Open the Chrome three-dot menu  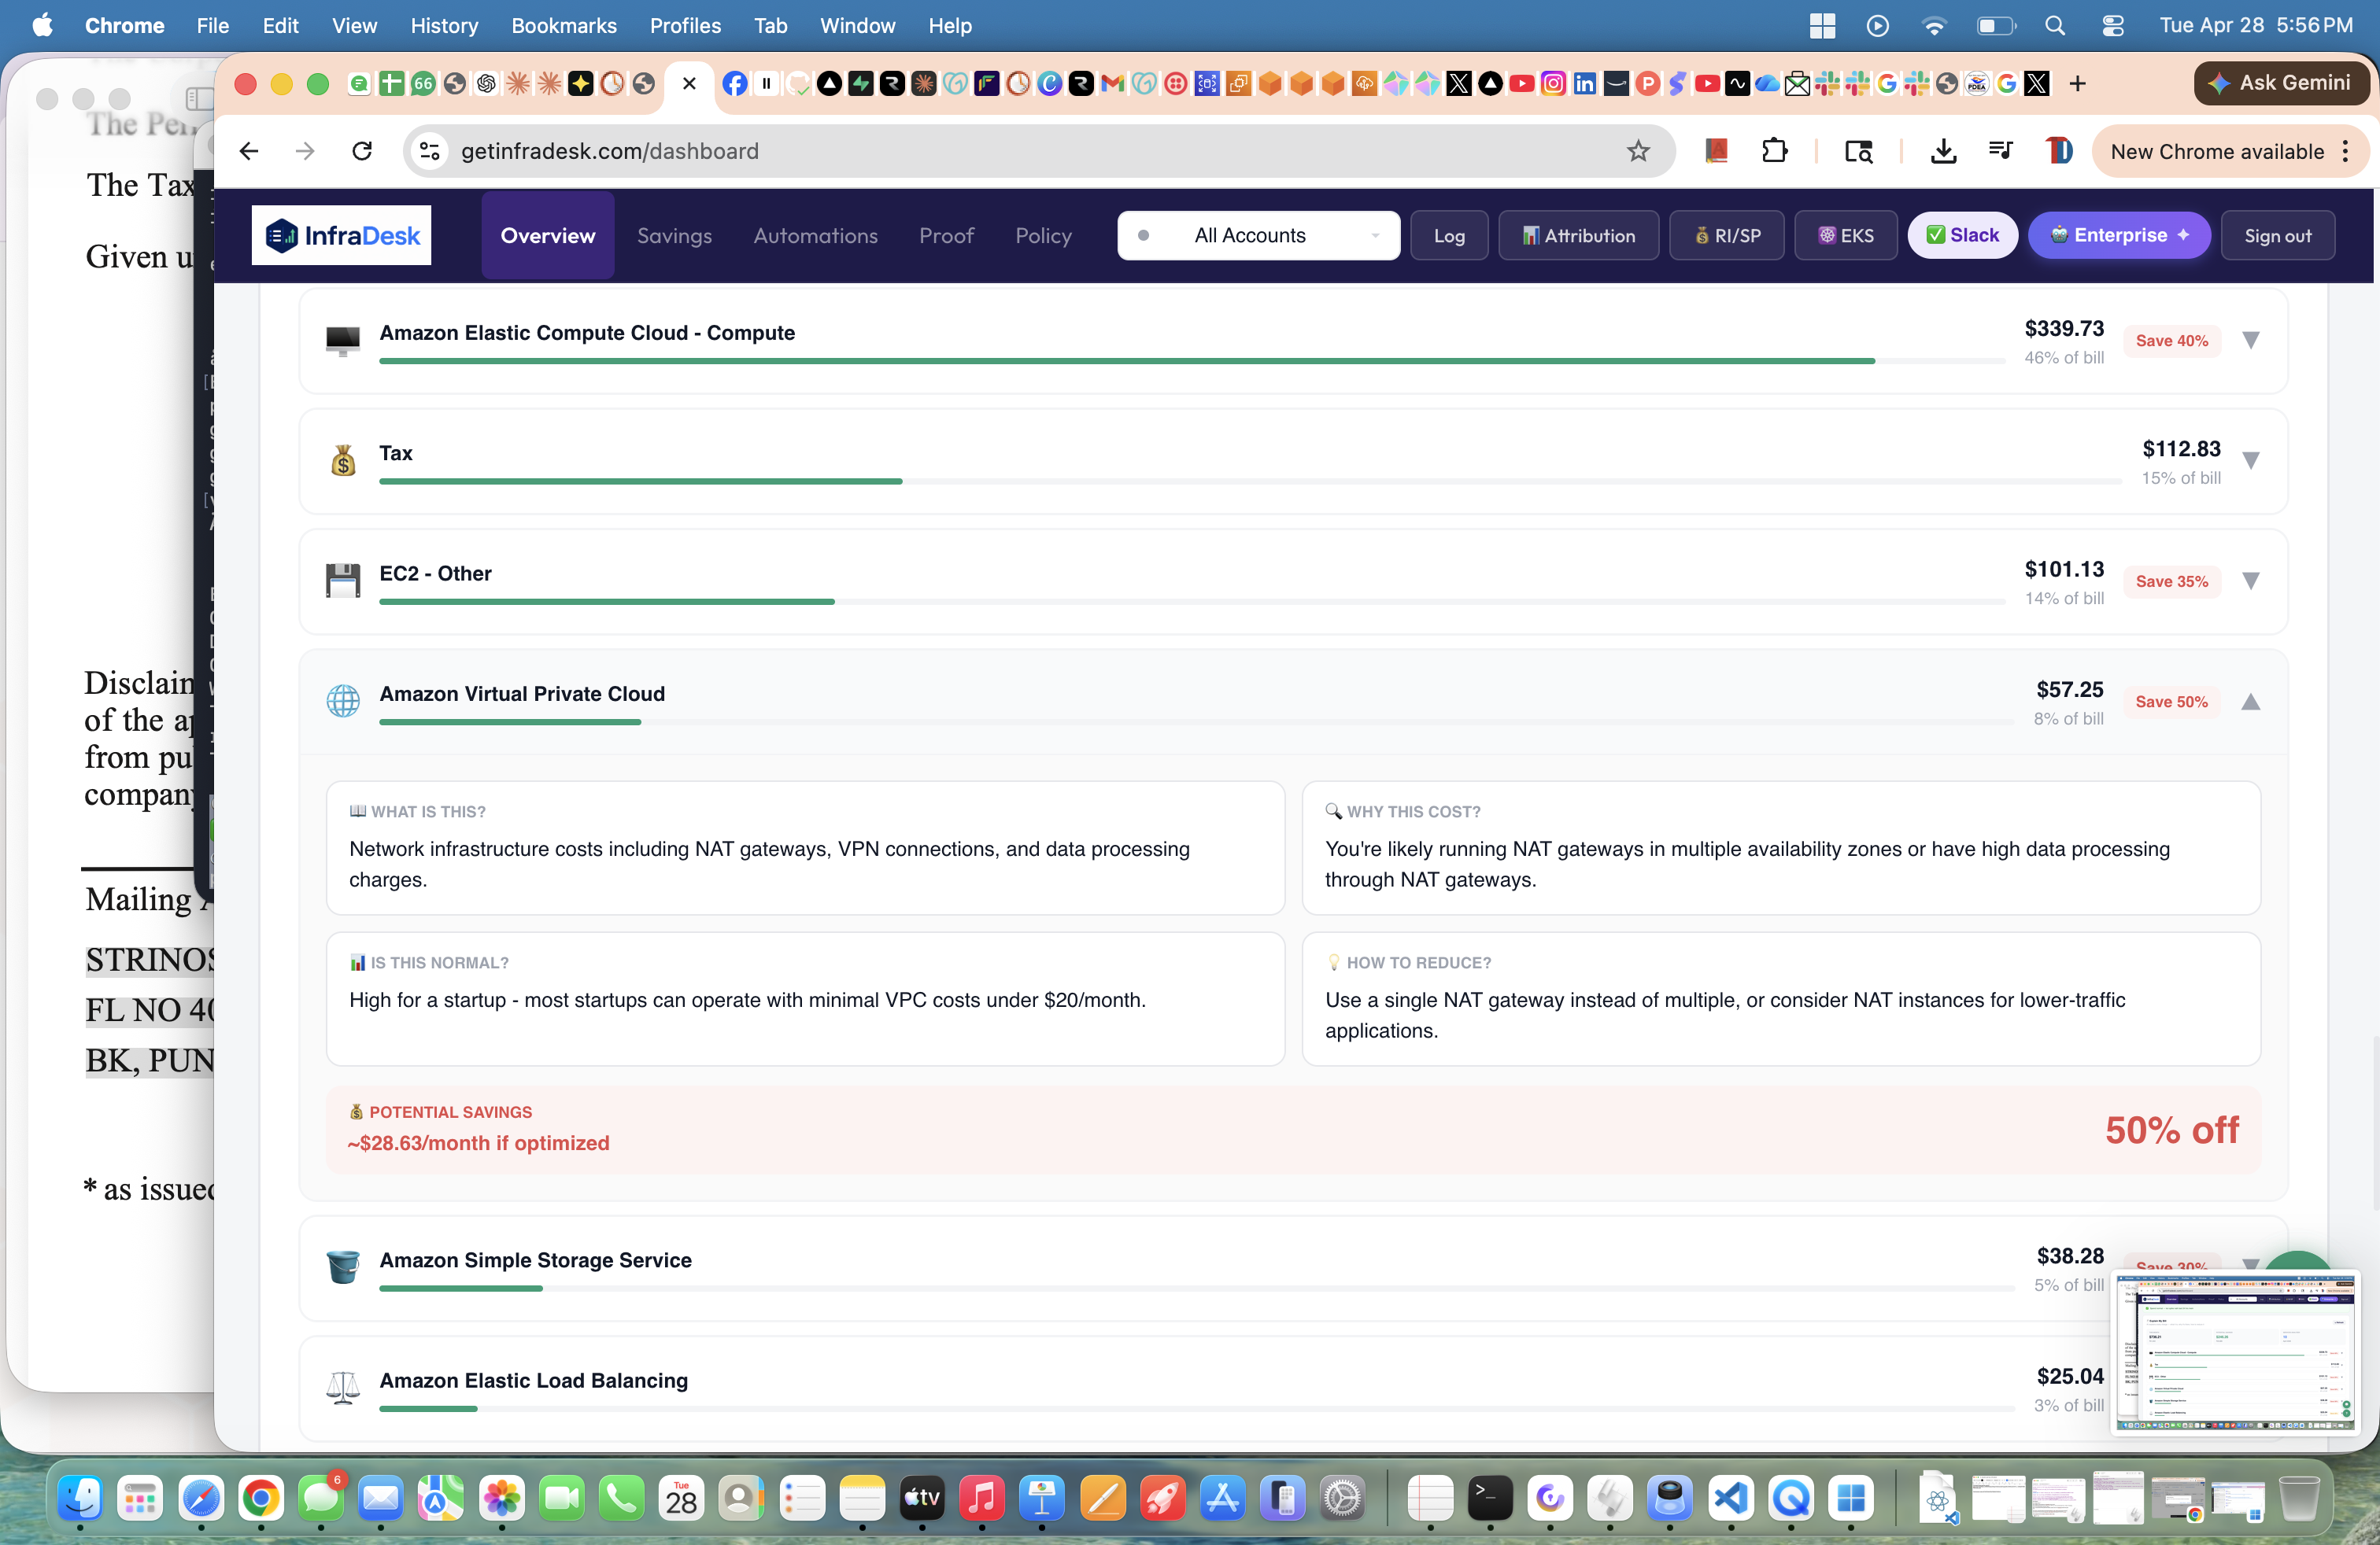[2346, 151]
